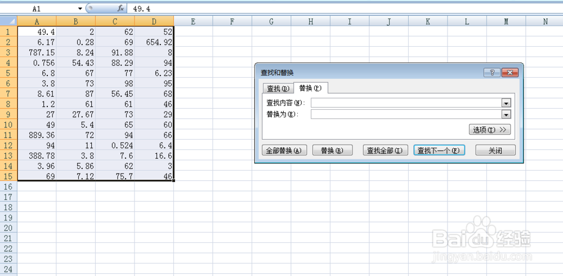
Task: Click cell containing 54.43
Action: pos(76,63)
